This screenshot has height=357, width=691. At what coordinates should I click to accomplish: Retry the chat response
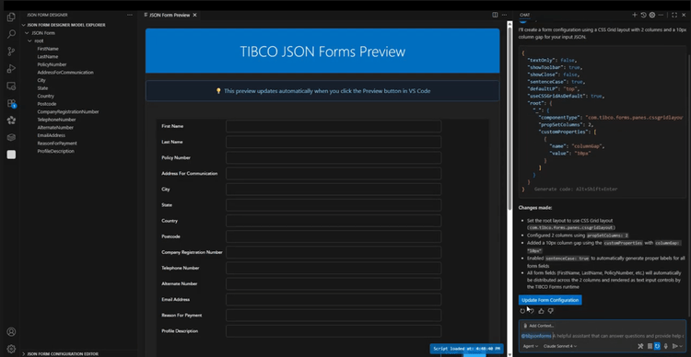tap(522, 311)
